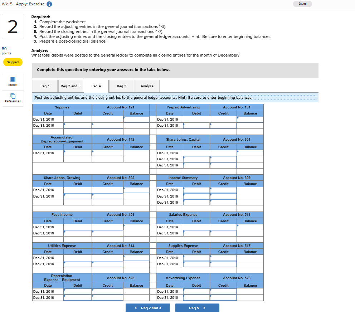The height and width of the screenshot is (316, 355).
Task: Select Prepaid Advertising second-row Debit field
Action: (x=196, y=125)
